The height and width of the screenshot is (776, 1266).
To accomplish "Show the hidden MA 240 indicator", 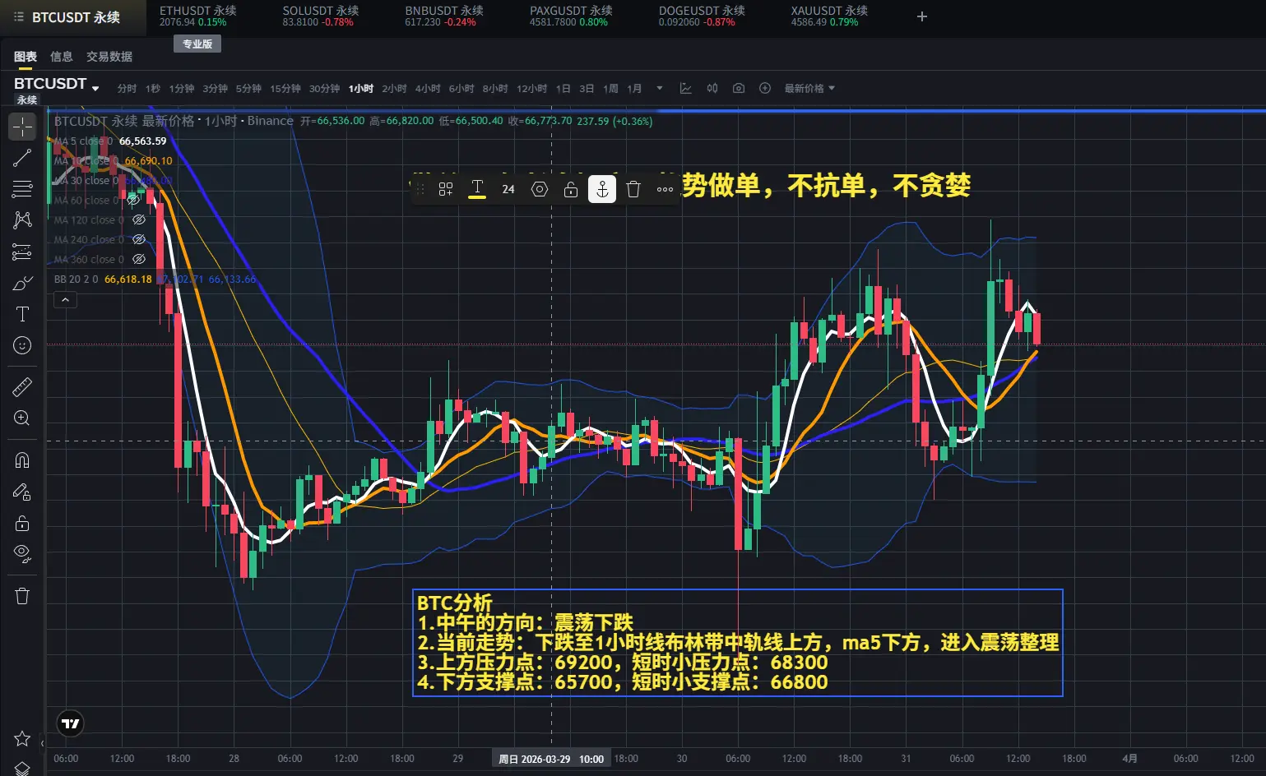I will (139, 239).
